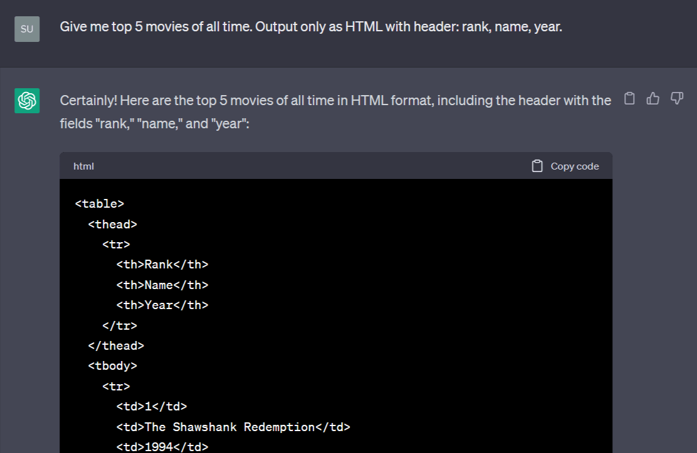Click the <th>Rank</th> code line
Viewport: 697px width, 453px height.
pyautogui.click(x=162, y=265)
